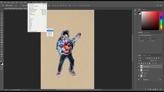The image size is (164, 92).
Task: Select the Gradient tool
Action: click(x=2, y=38)
